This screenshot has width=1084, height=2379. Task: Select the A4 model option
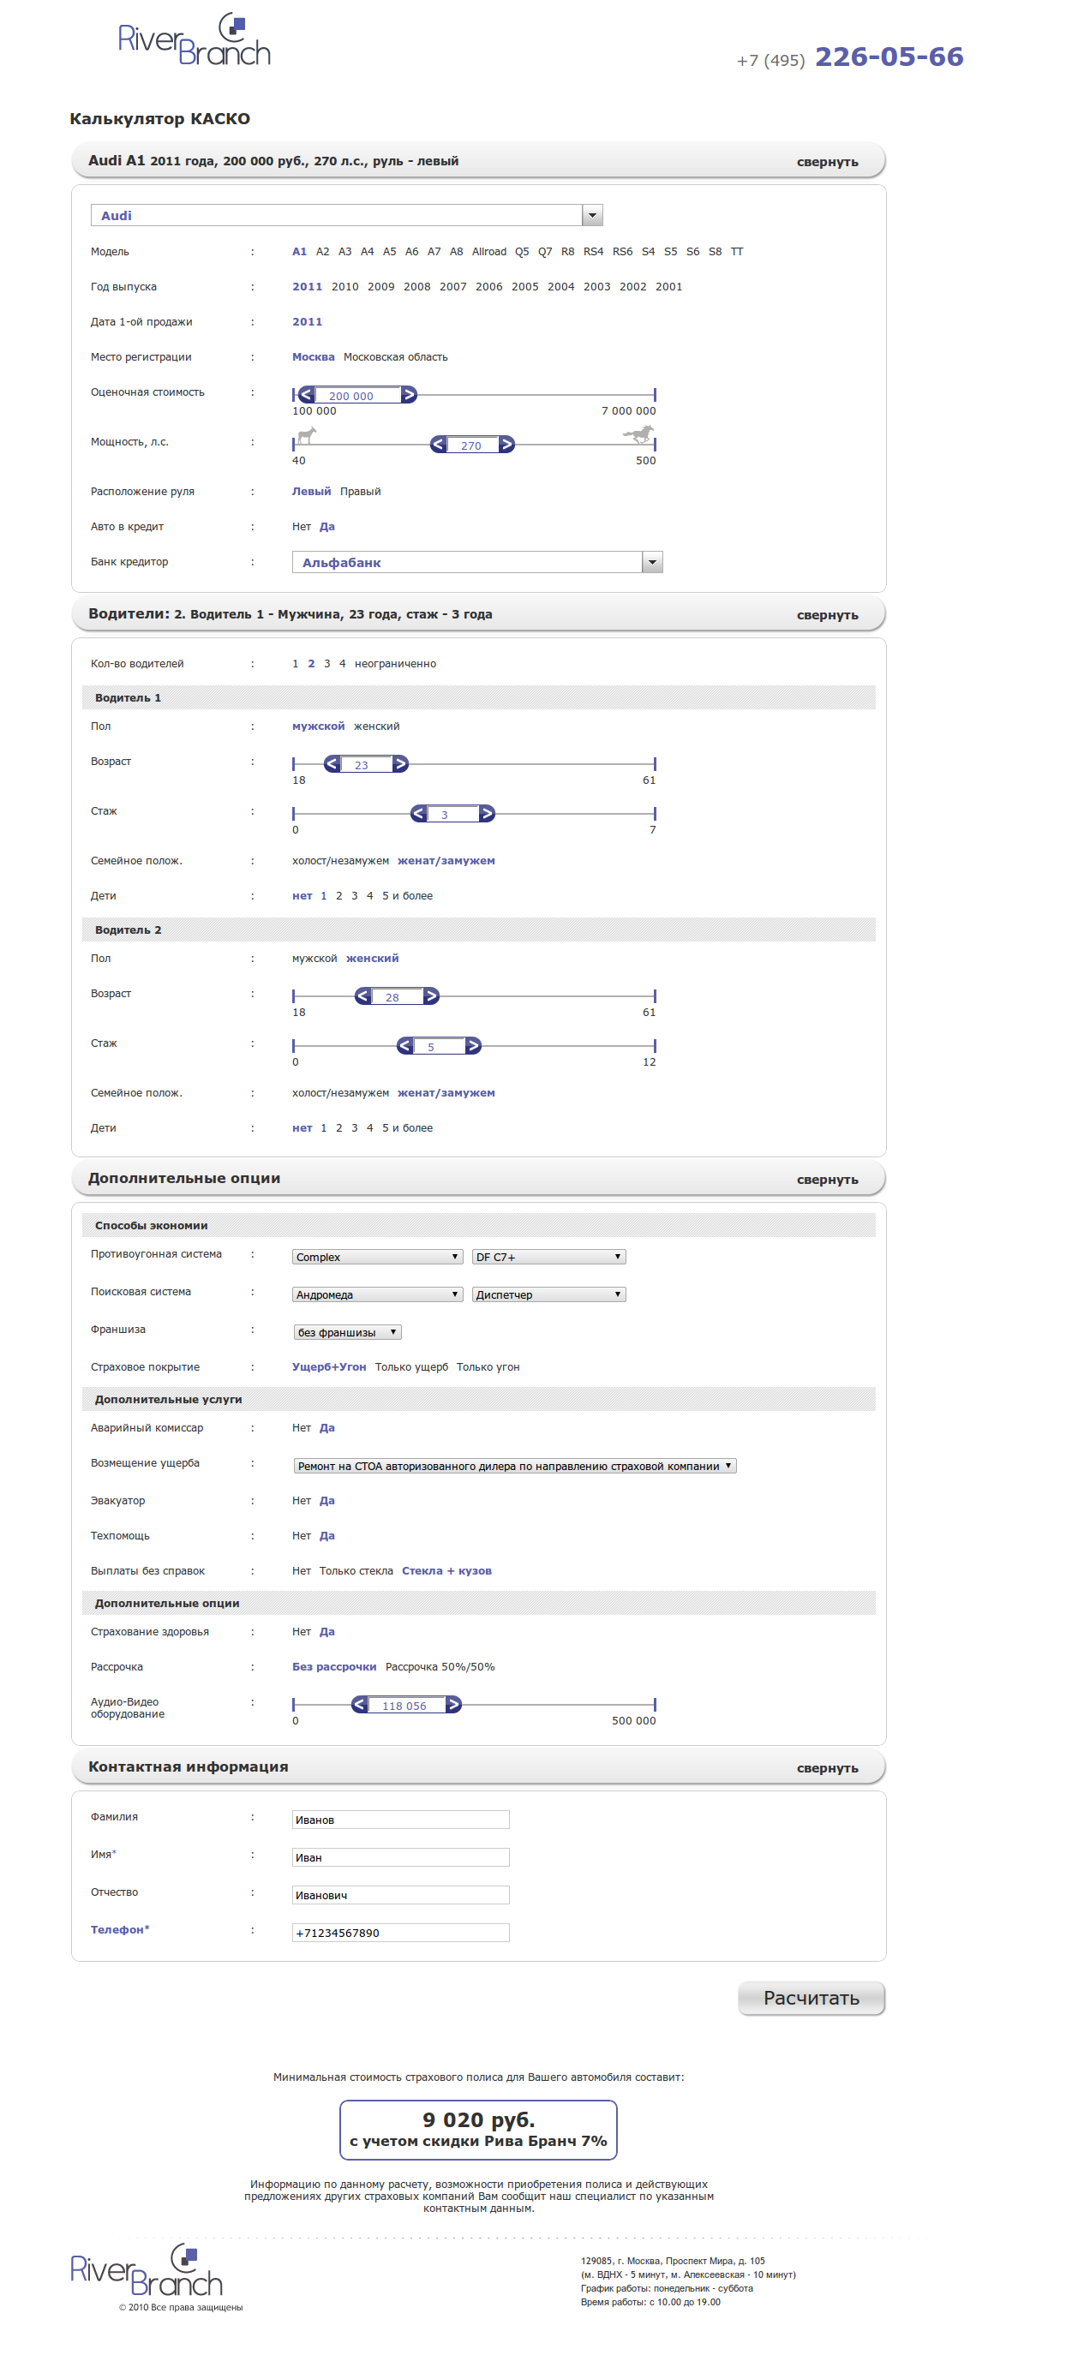pos(367,251)
